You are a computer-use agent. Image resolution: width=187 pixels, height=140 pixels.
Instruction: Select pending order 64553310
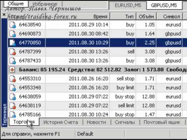coord(30,79)
